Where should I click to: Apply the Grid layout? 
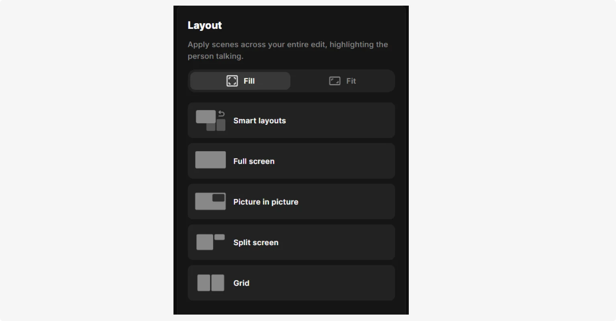pos(291,282)
